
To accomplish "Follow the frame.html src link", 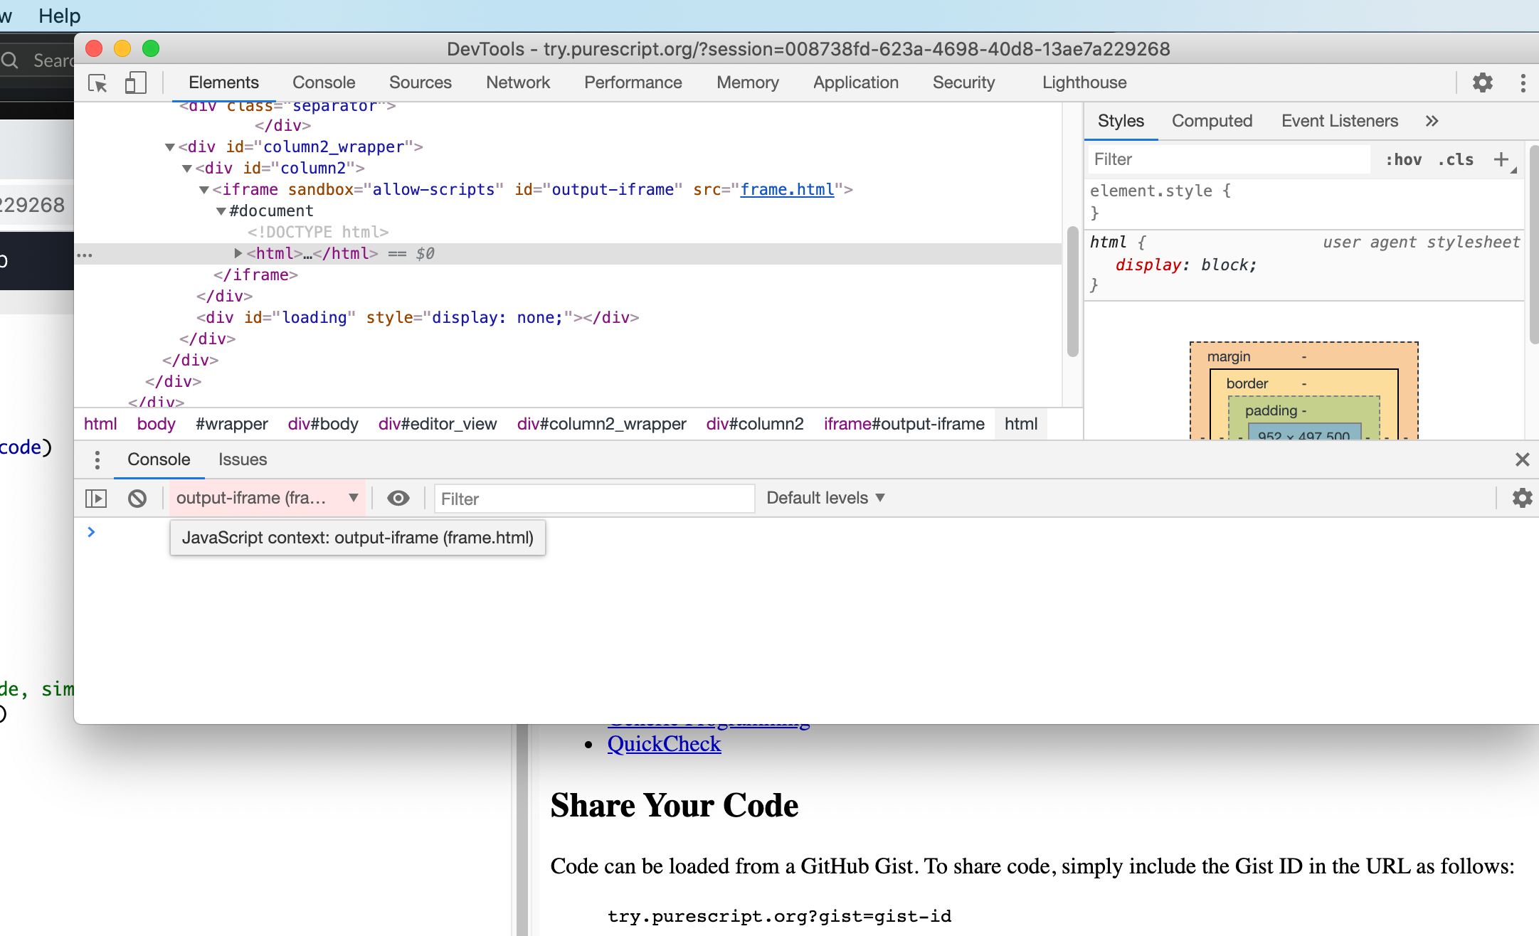I will pos(787,190).
